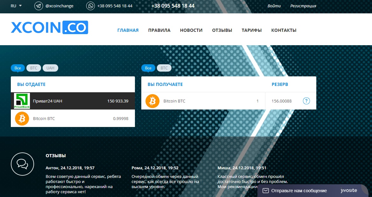Click the Войти login link

(274, 6)
